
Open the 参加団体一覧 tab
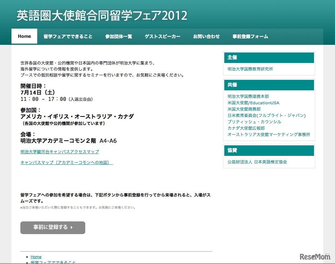click(x=118, y=36)
